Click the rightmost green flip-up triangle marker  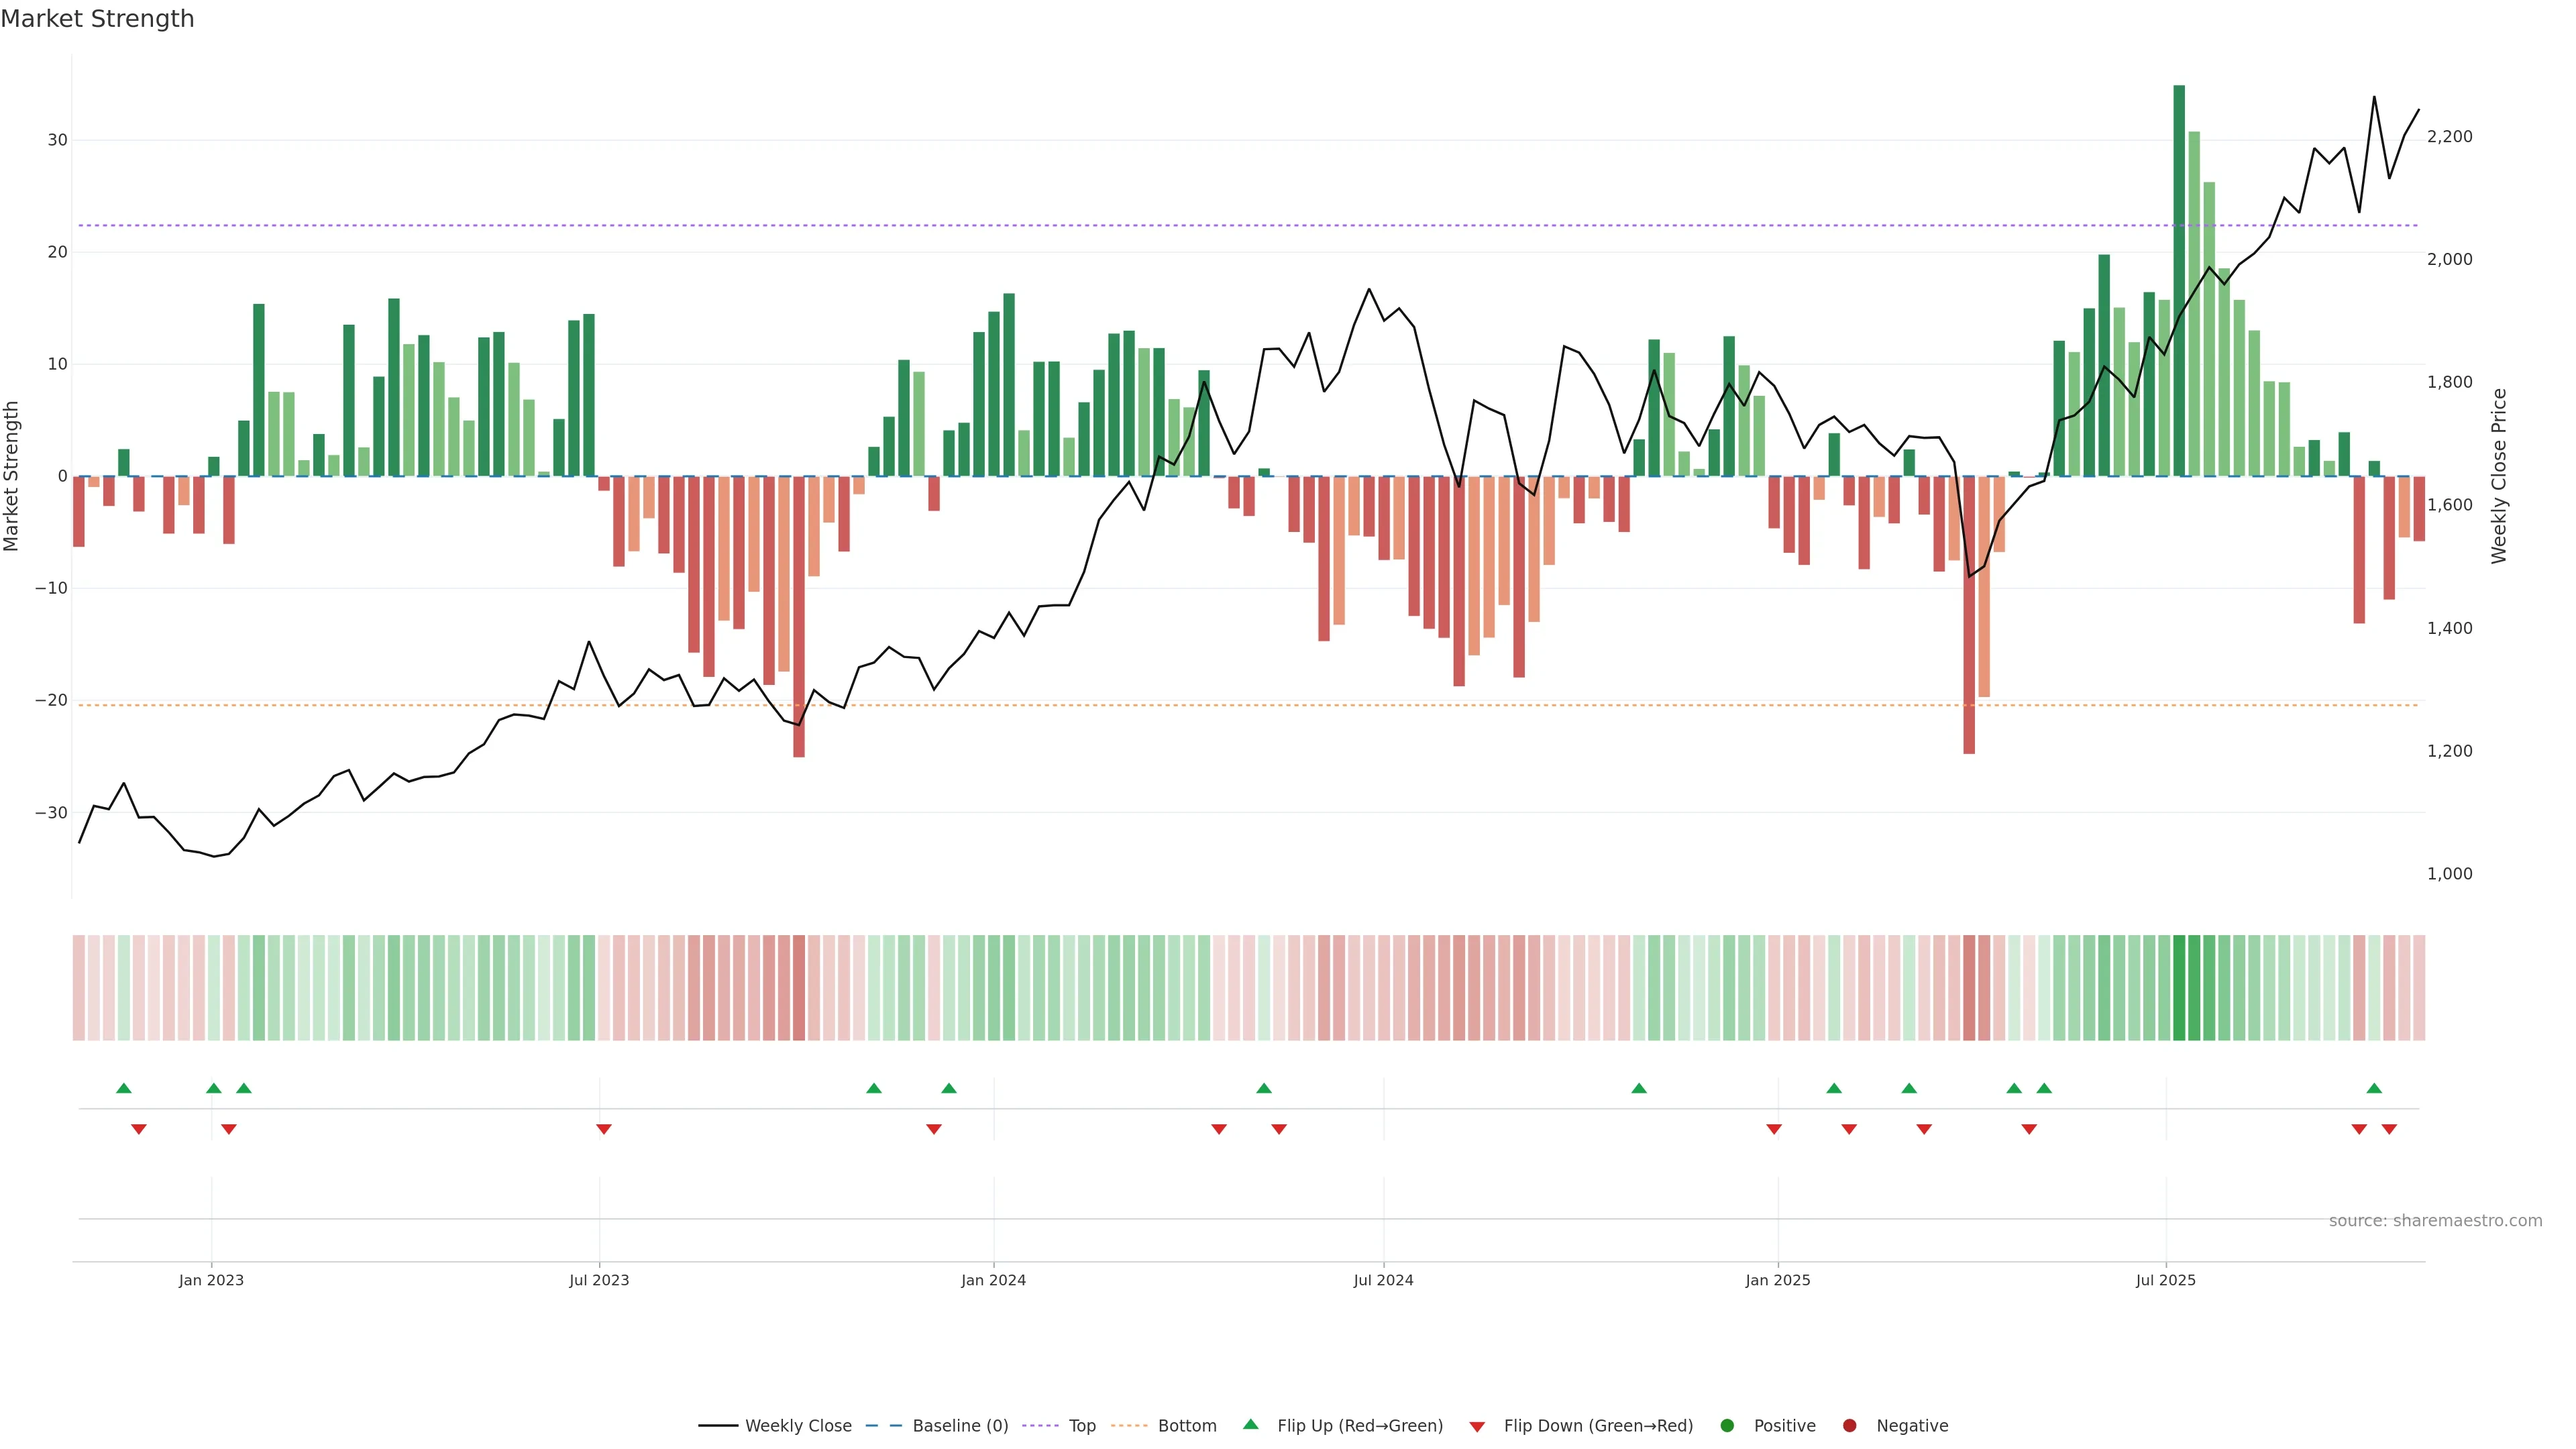pyautogui.click(x=2374, y=1088)
